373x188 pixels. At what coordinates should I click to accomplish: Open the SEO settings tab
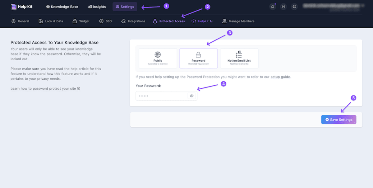point(106,21)
